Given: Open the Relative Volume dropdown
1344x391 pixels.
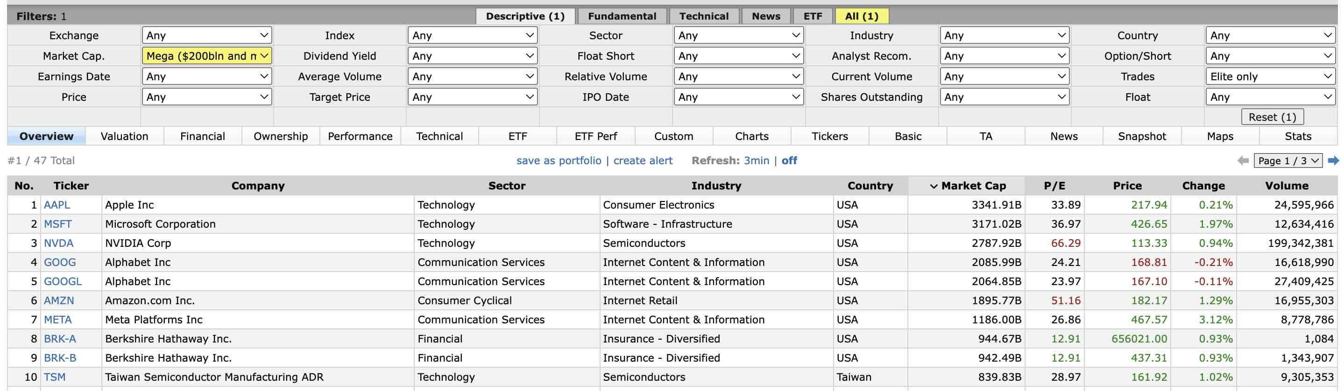Looking at the screenshot, I should click(739, 77).
